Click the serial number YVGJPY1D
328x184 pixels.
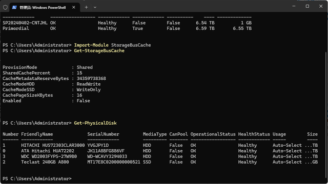(98, 145)
